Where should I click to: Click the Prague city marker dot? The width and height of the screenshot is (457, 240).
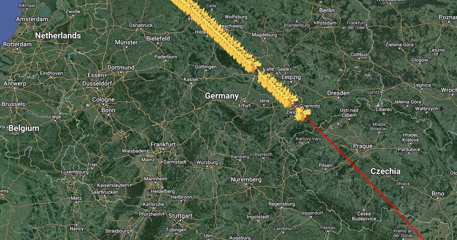[x=362, y=151]
